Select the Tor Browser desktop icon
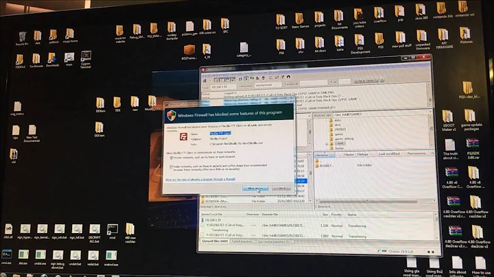The height and width of the screenshot is (277, 494). pyautogui.click(x=36, y=61)
